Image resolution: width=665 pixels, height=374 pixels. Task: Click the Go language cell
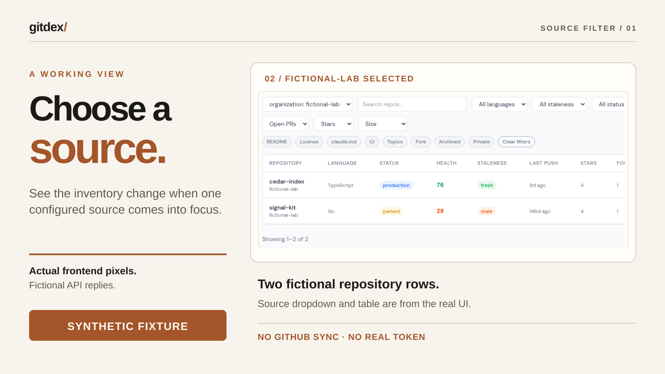331,212
